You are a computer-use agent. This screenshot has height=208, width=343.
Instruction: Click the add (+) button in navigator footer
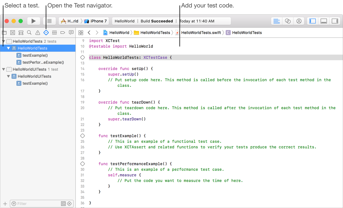[5, 204]
